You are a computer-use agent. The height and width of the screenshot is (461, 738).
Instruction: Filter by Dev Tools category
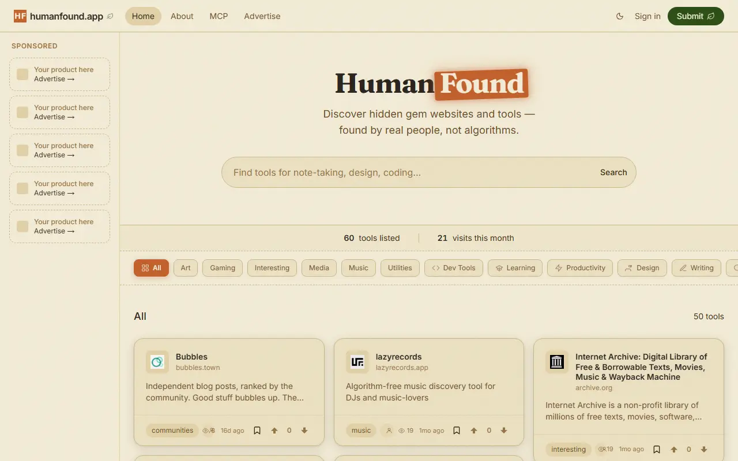pyautogui.click(x=454, y=268)
